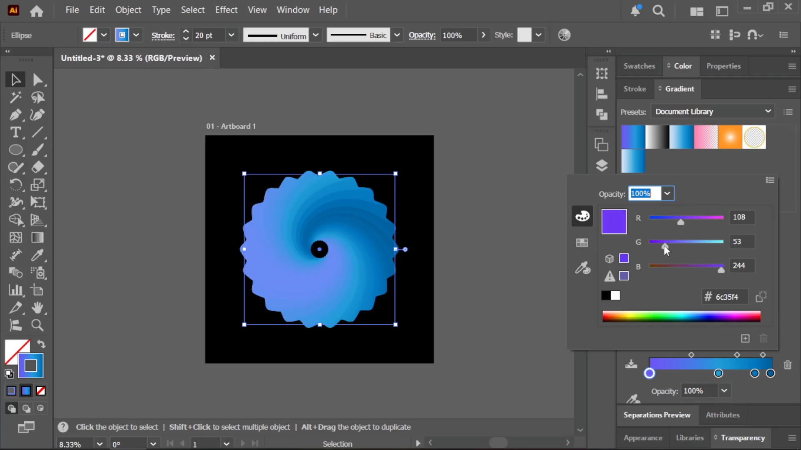
Task: Select the Curvature tool
Action: tap(38, 115)
